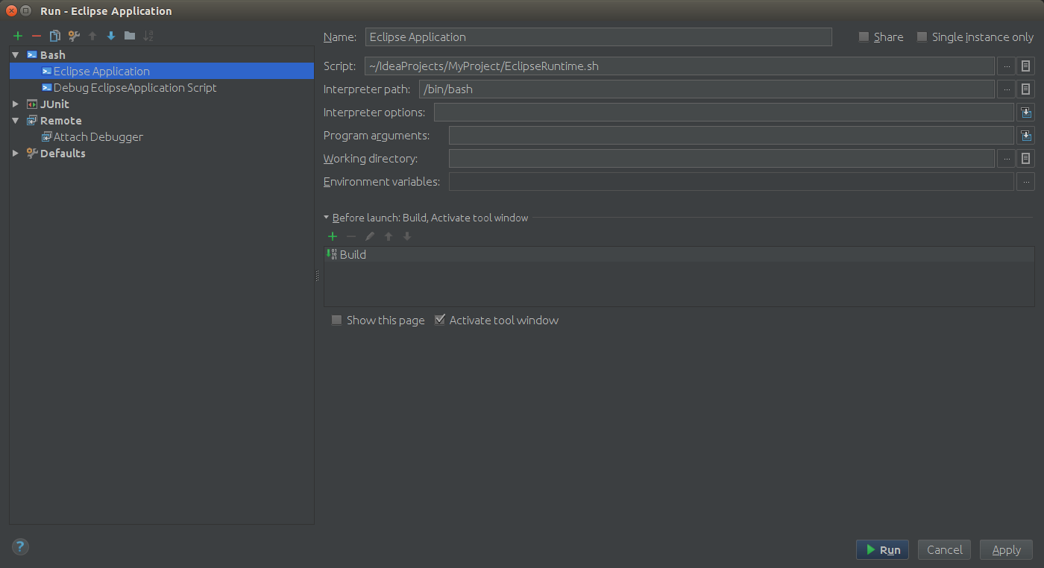Open help with the question mark icon
Image resolution: width=1044 pixels, height=568 pixels.
tap(20, 547)
